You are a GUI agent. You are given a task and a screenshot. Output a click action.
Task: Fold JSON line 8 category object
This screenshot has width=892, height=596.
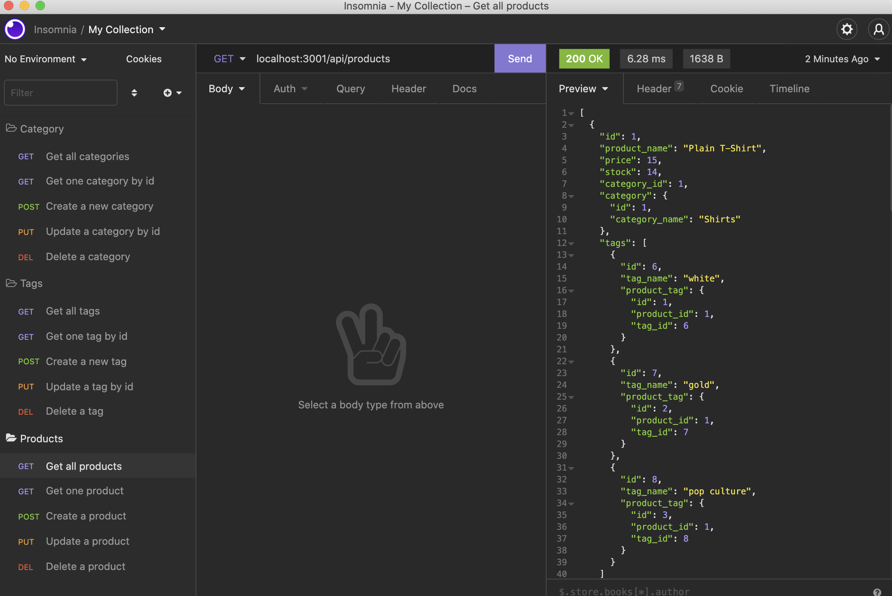pos(571,196)
